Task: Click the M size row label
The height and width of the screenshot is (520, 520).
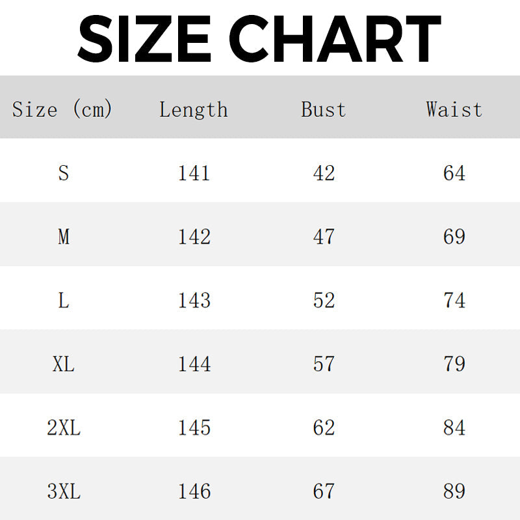Action: 64,237
